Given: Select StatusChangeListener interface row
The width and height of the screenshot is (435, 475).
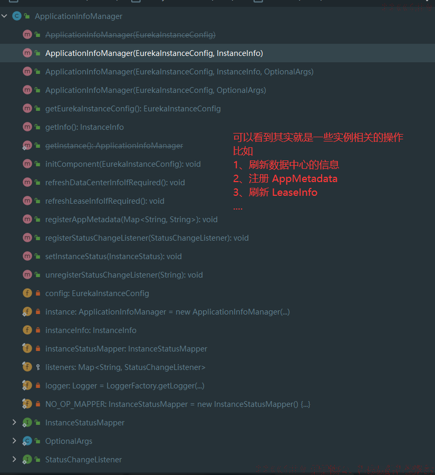Looking at the screenshot, I should pyautogui.click(x=217, y=460).
